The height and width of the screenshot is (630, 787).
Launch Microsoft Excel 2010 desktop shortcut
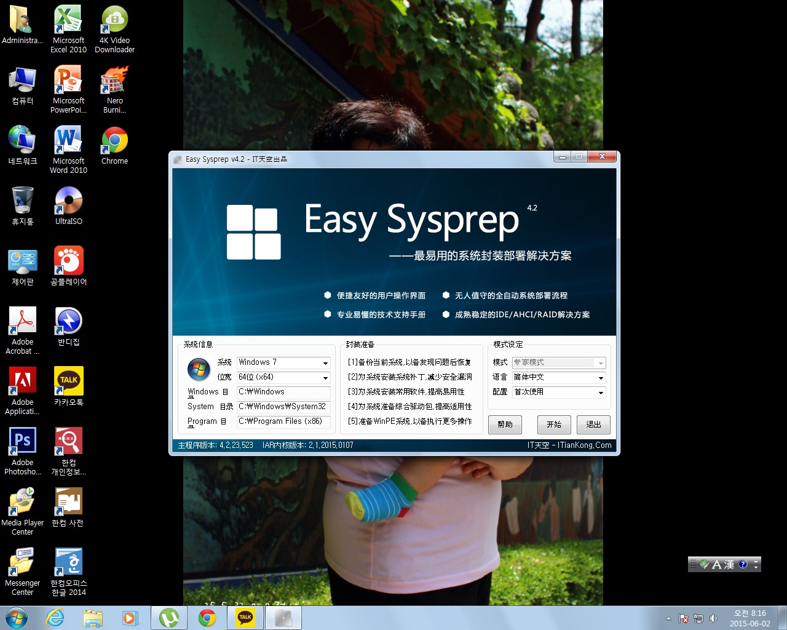pyautogui.click(x=68, y=29)
